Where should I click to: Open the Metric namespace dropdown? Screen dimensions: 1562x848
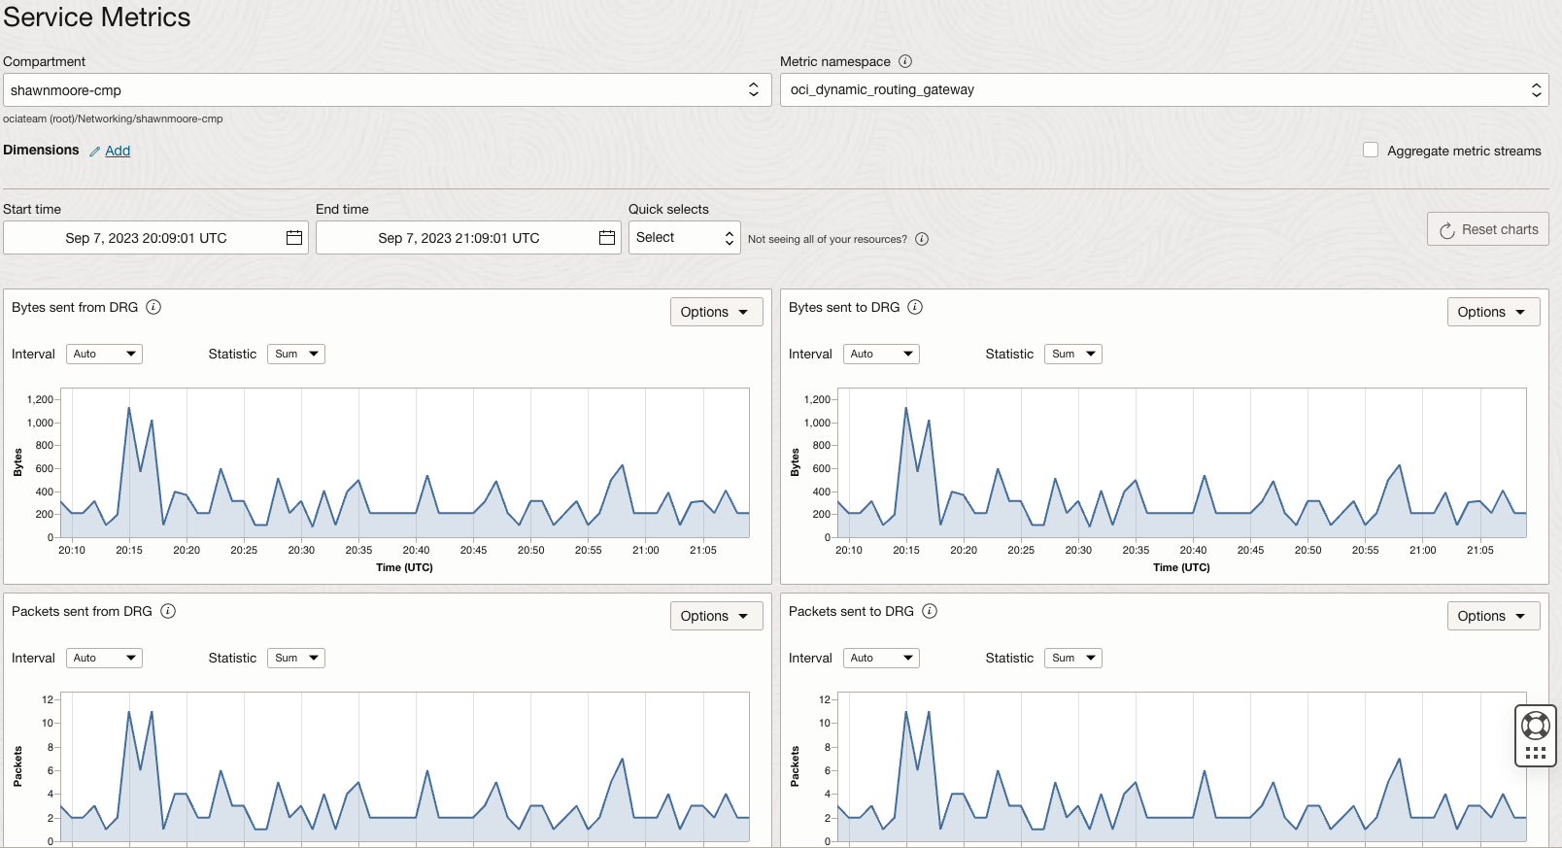1164,90
